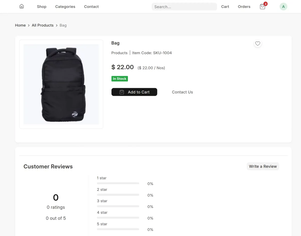Go to the Contact page link
301x236 pixels.
coord(91,7)
